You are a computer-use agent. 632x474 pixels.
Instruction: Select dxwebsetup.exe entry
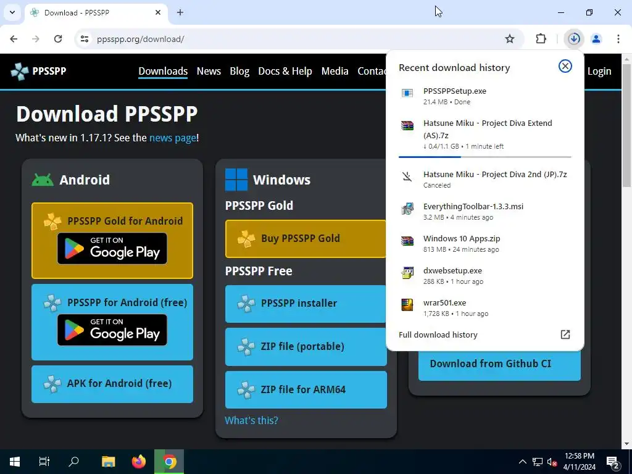485,276
